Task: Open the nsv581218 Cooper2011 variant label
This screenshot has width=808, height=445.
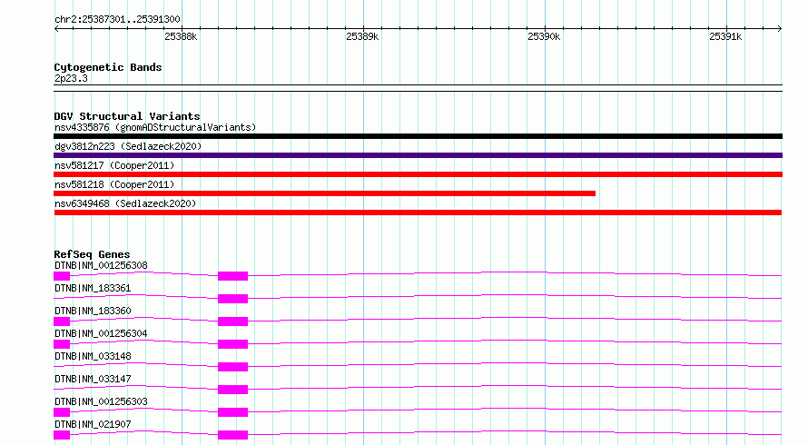Action: click(114, 184)
